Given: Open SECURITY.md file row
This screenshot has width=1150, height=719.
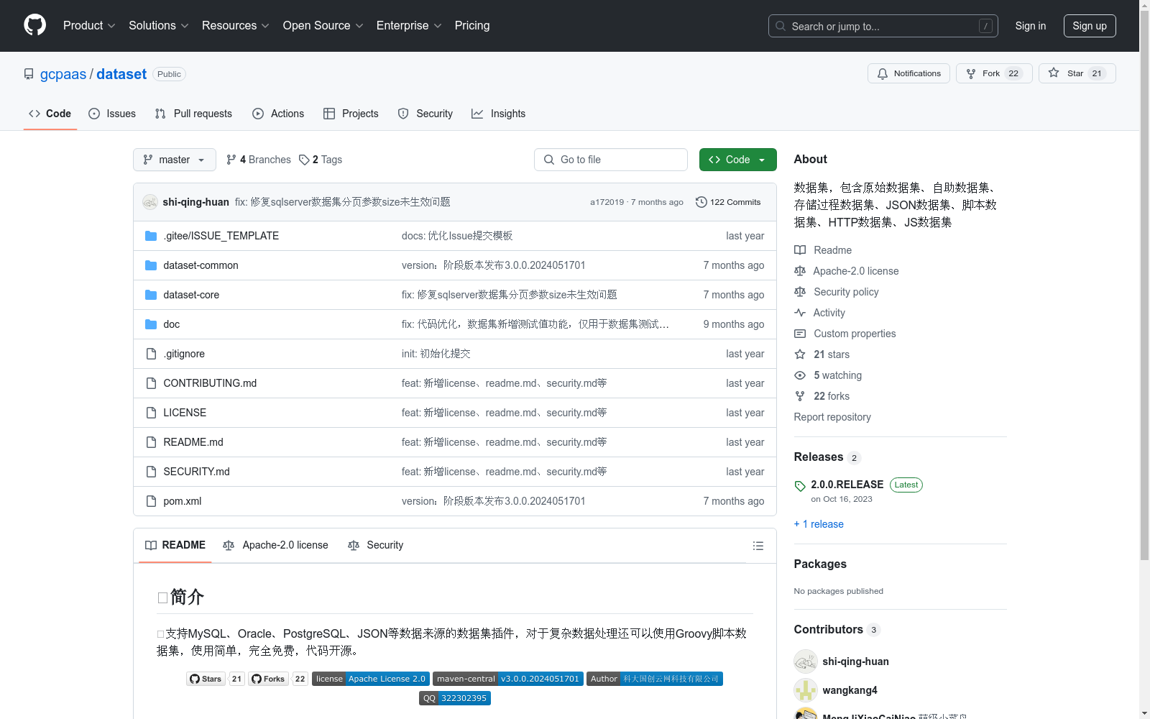Looking at the screenshot, I should click(455, 472).
